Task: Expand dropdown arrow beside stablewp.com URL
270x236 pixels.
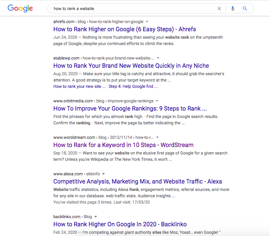Action: pyautogui.click(x=158, y=58)
